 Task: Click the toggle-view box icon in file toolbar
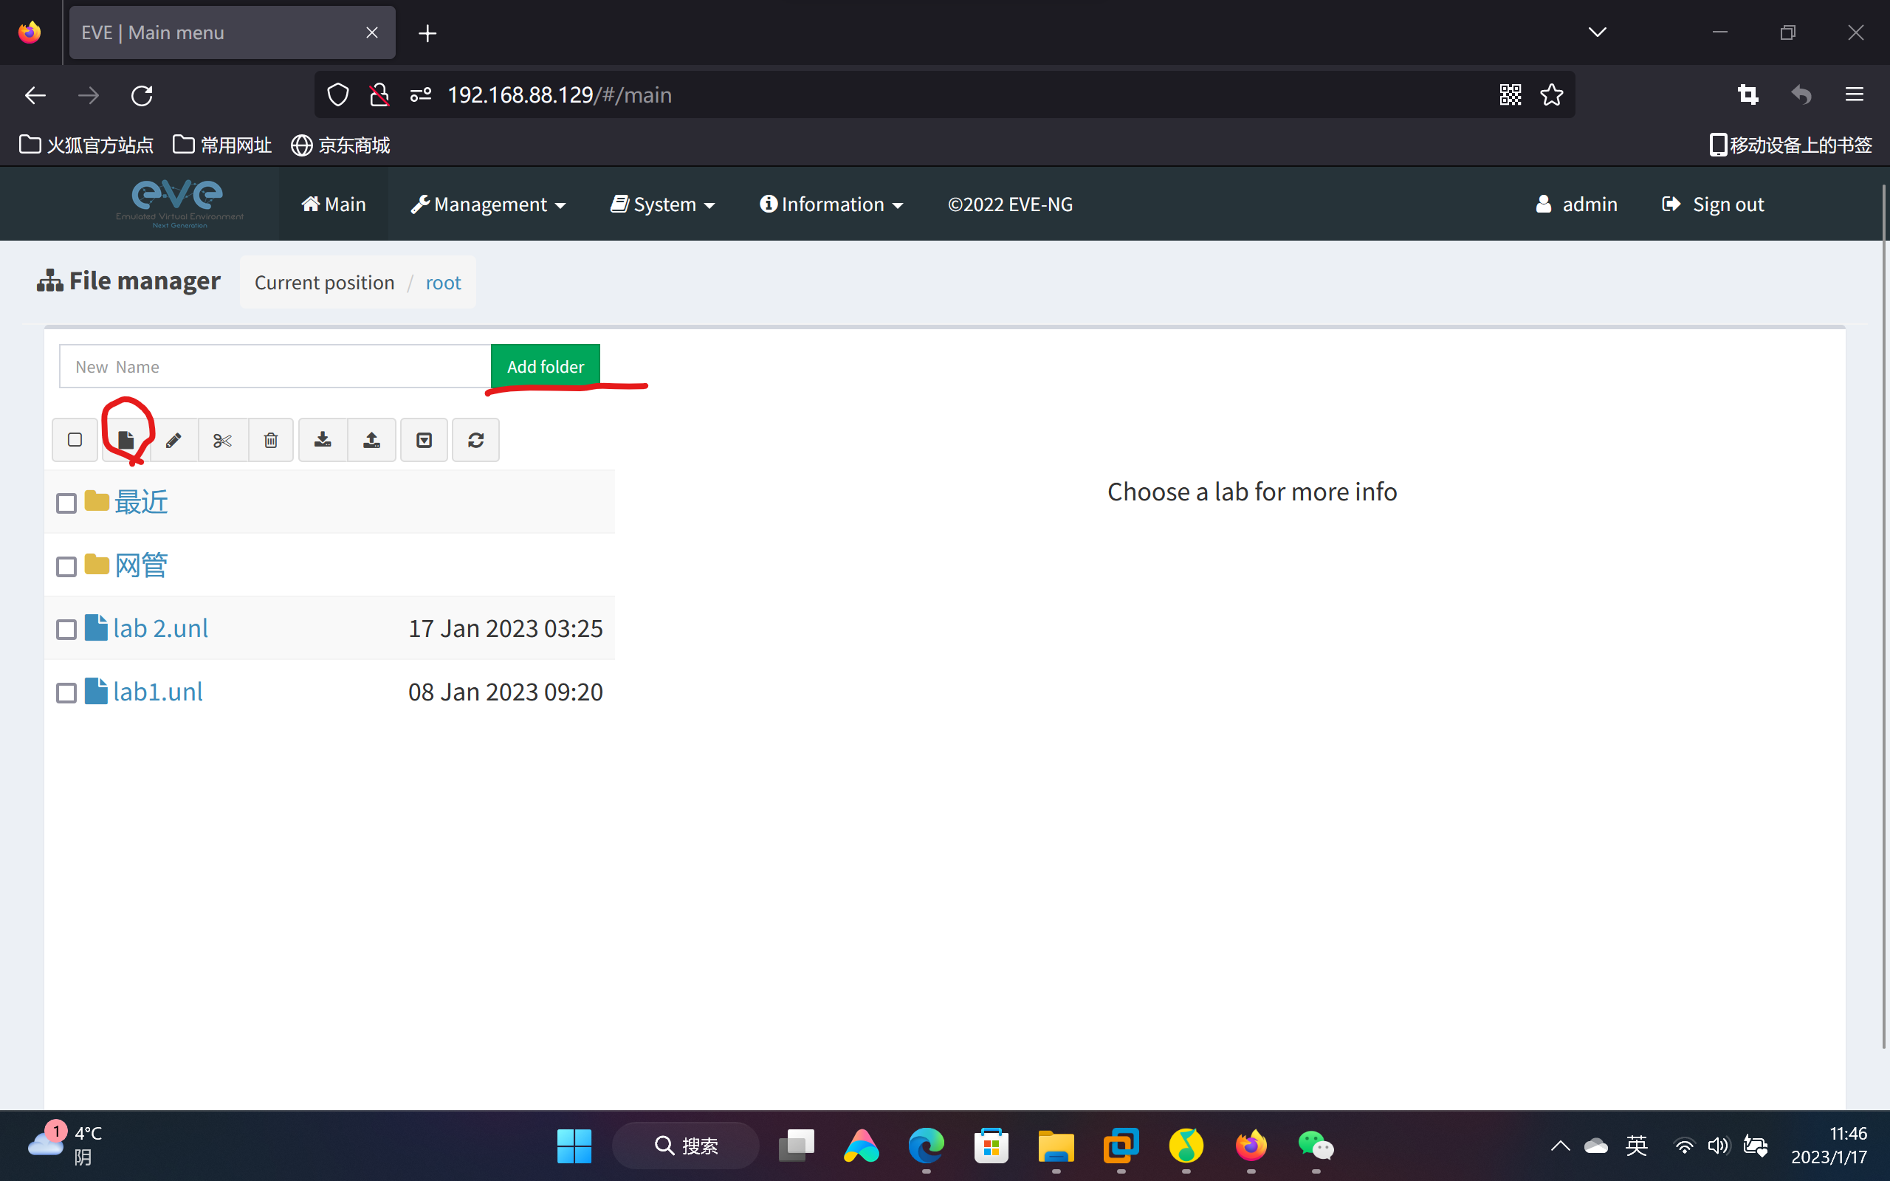coord(424,440)
